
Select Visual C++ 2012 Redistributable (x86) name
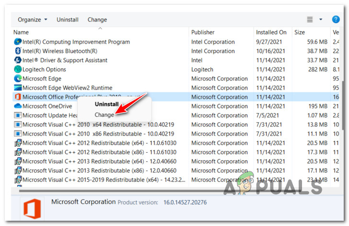[x=99, y=152]
